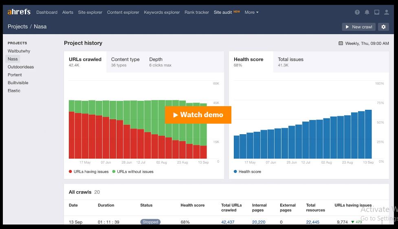Click the Project history heading
398x229 pixels.
(x=83, y=43)
